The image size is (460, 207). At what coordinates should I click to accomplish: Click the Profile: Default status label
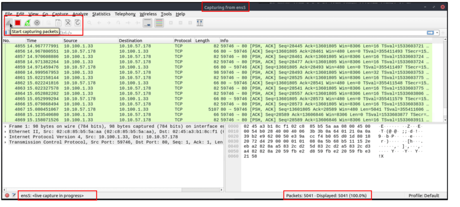424,195
